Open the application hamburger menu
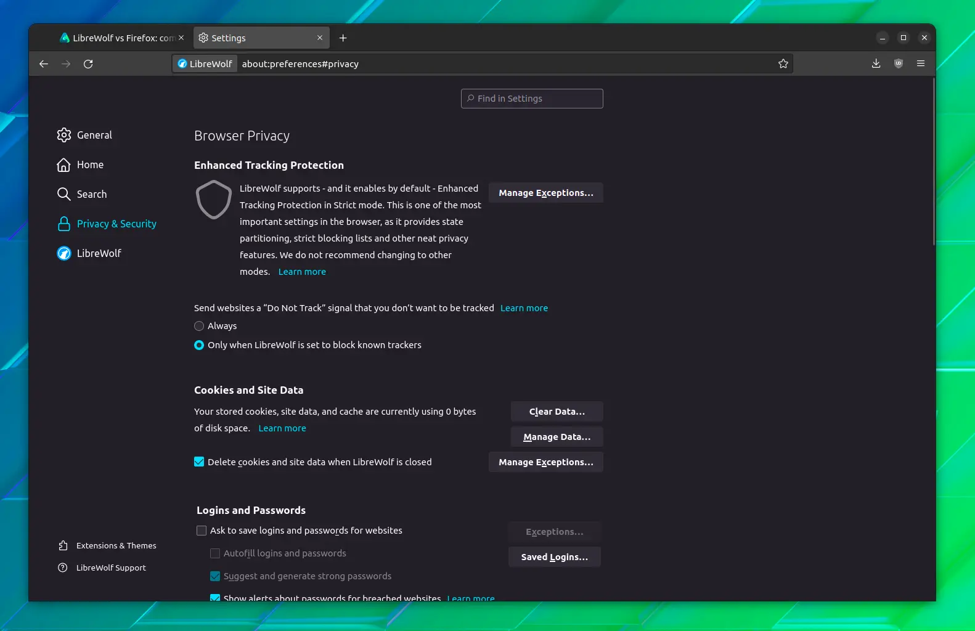This screenshot has width=975, height=631. (x=921, y=63)
